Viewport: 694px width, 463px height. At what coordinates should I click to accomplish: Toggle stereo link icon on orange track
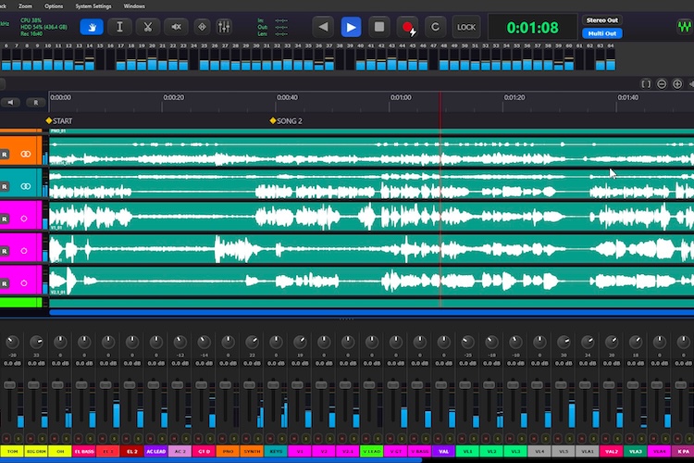click(26, 154)
